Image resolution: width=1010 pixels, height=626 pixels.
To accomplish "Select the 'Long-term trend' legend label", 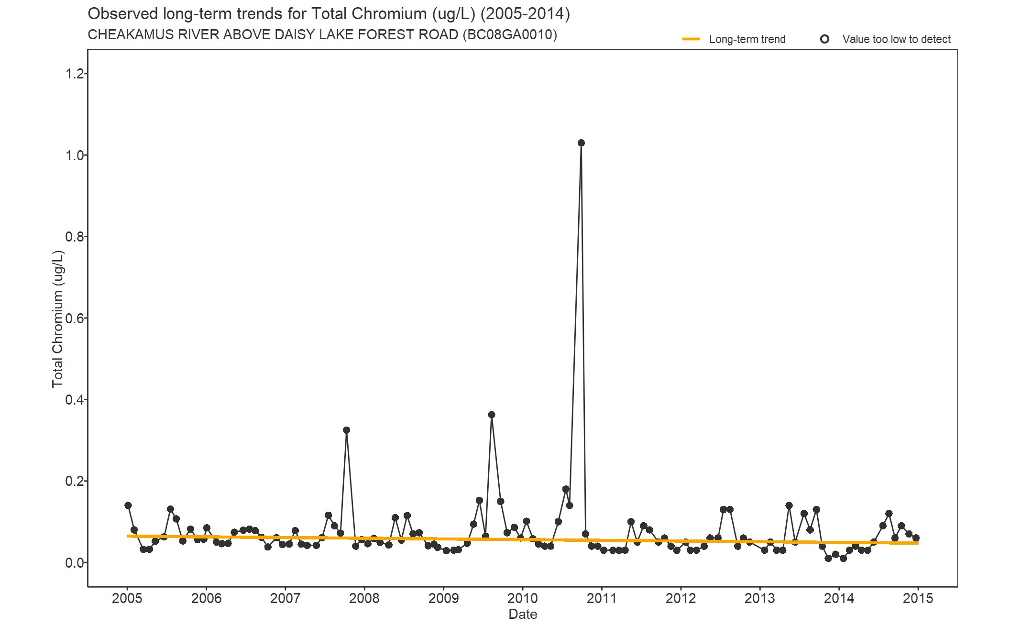I will tap(747, 39).
